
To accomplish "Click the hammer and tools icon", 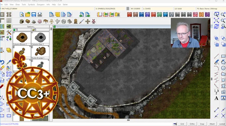I will [9, 32].
